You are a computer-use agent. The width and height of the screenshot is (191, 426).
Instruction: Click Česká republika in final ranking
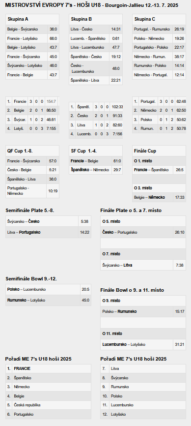[27, 405]
